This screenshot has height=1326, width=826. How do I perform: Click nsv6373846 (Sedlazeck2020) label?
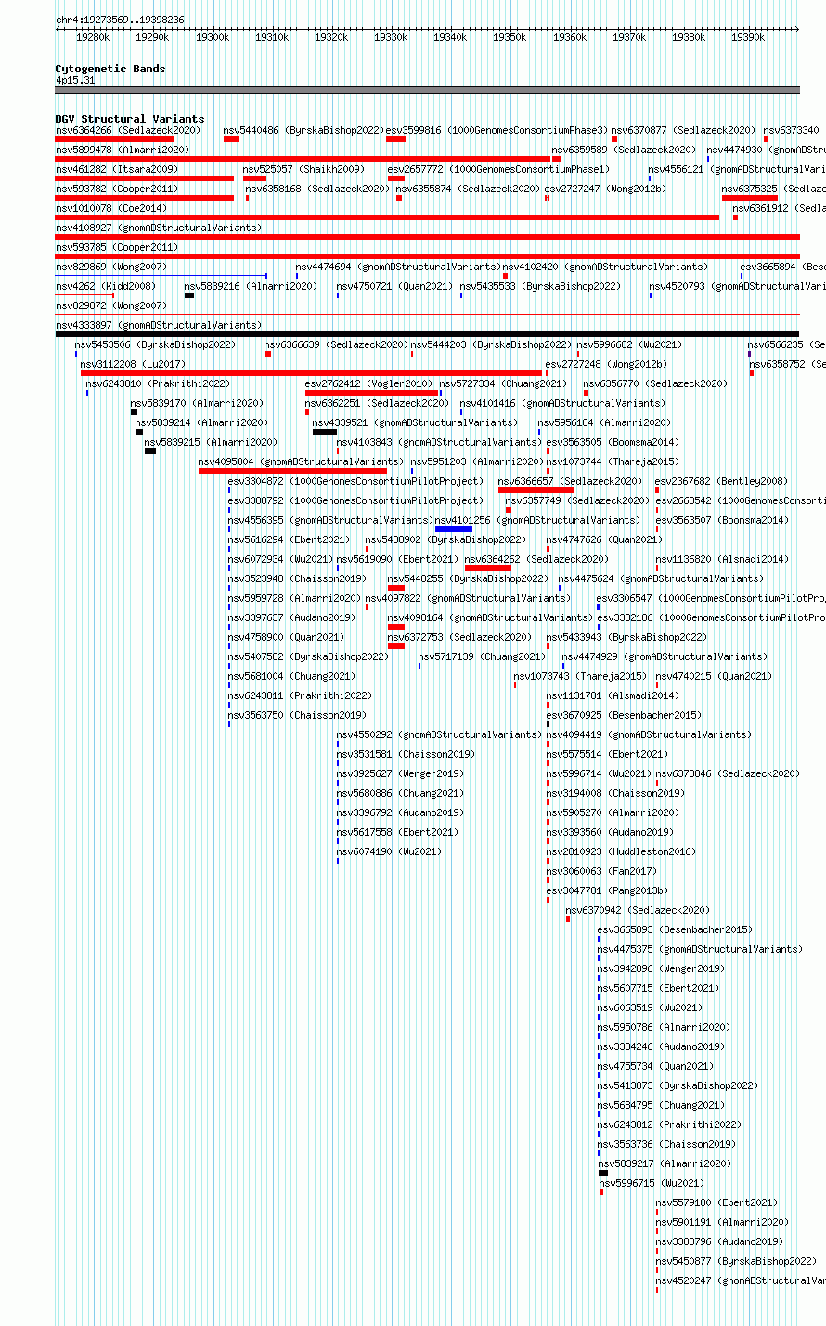tap(729, 773)
